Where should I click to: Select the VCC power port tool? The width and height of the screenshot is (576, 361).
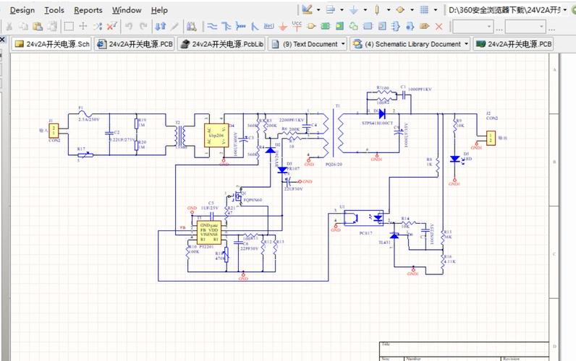point(296,26)
